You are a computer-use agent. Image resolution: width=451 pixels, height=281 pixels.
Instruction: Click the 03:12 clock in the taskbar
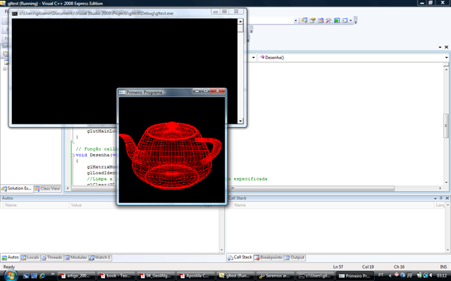coord(442,275)
